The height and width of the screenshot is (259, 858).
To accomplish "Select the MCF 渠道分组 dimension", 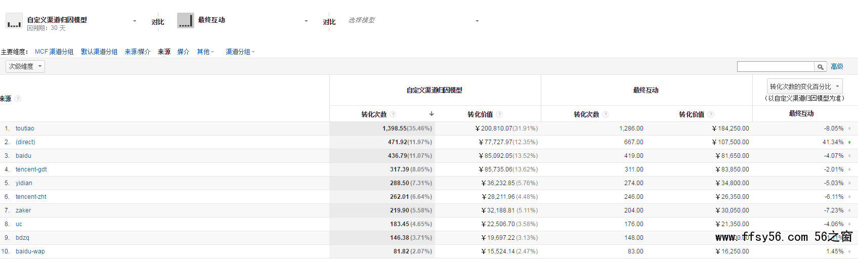I will coord(54,52).
